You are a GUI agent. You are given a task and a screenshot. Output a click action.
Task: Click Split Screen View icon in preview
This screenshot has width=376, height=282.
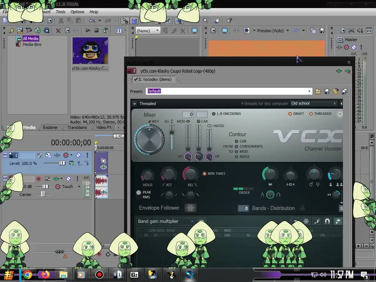point(246,30)
